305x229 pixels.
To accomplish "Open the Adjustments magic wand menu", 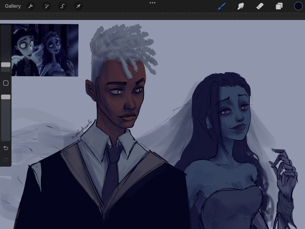I will click(47, 6).
